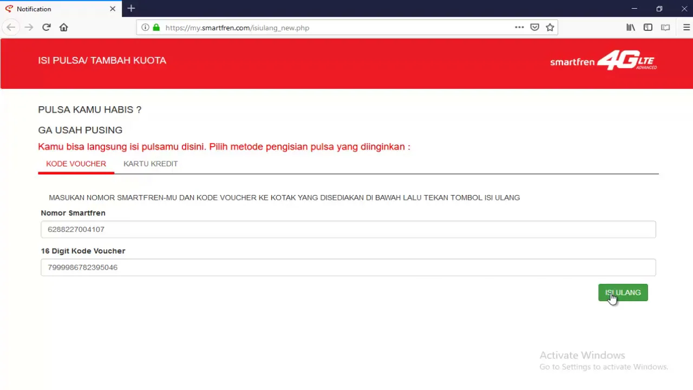Image resolution: width=693 pixels, height=390 pixels.
Task: Go forward with the forward arrow
Action: tap(29, 27)
